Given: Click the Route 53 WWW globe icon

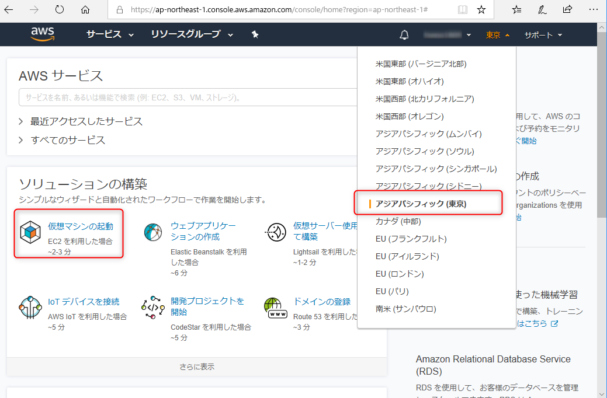Looking at the screenshot, I should pyautogui.click(x=276, y=308).
